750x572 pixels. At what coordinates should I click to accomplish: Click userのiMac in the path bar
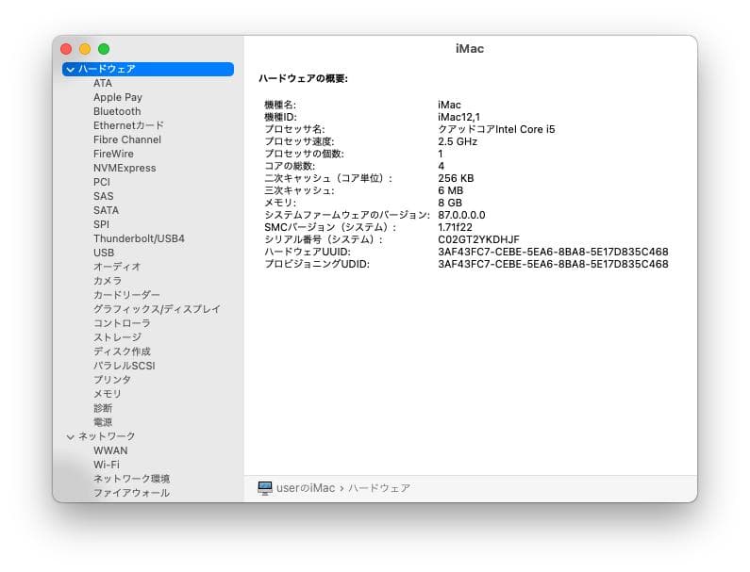(x=306, y=488)
